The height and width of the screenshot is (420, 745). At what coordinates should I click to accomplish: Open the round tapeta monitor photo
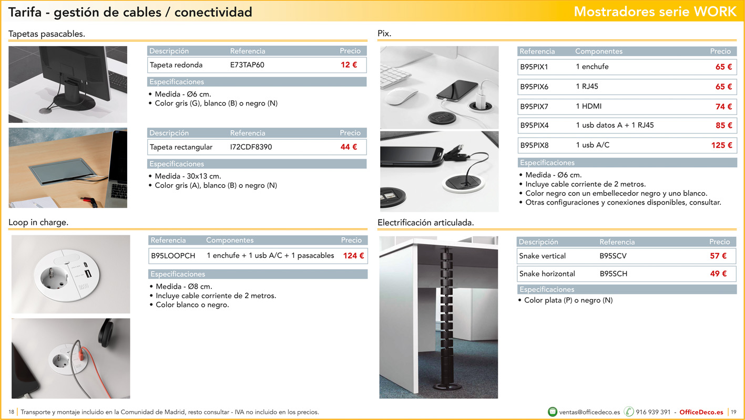pos(68,85)
